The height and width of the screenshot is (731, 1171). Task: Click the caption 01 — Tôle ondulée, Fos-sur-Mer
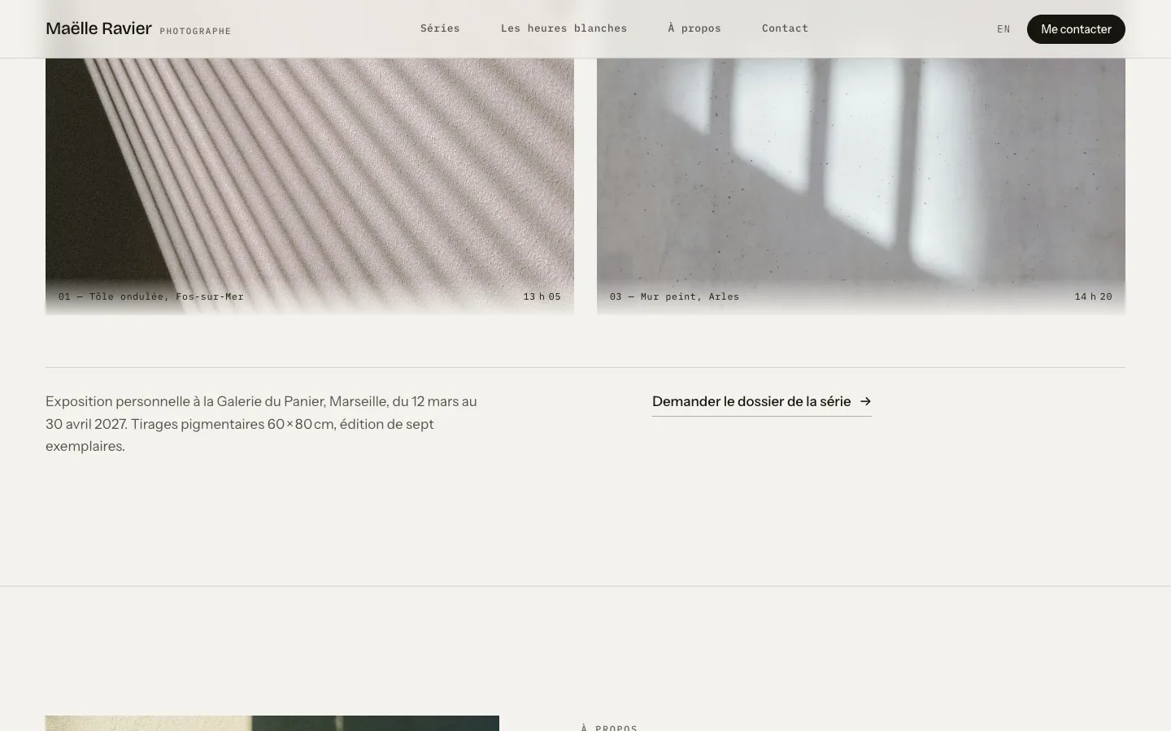[x=151, y=296]
